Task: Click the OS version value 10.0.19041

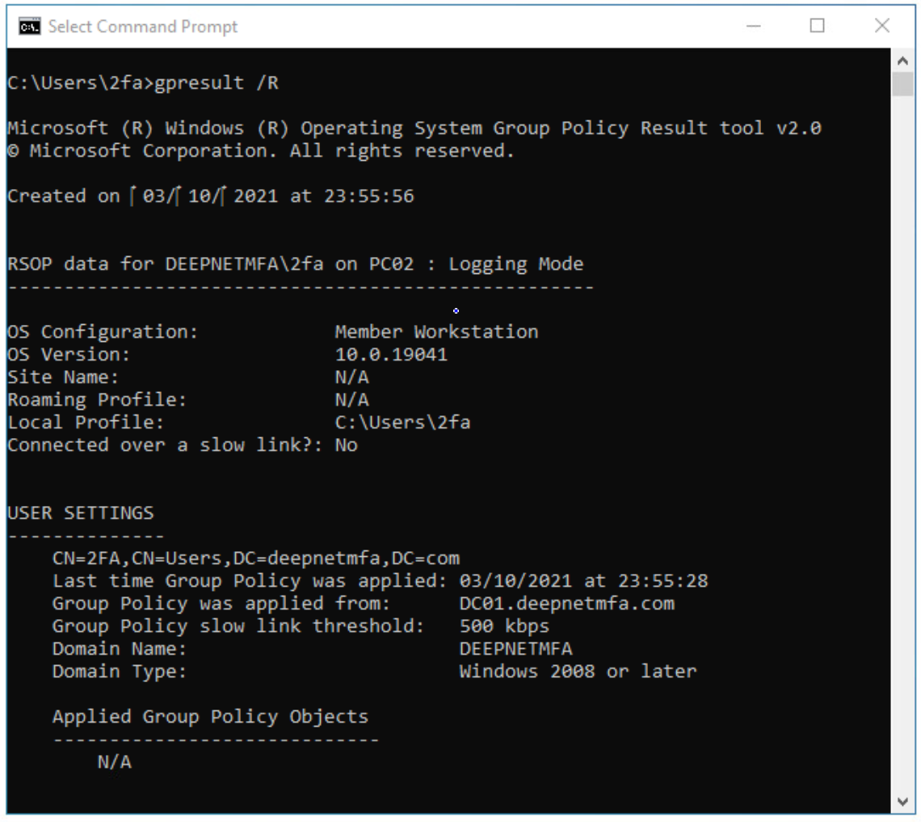Action: (391, 354)
